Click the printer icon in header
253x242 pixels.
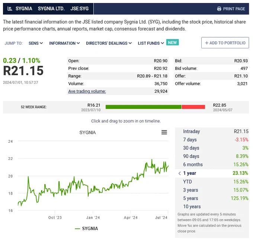click(x=219, y=9)
